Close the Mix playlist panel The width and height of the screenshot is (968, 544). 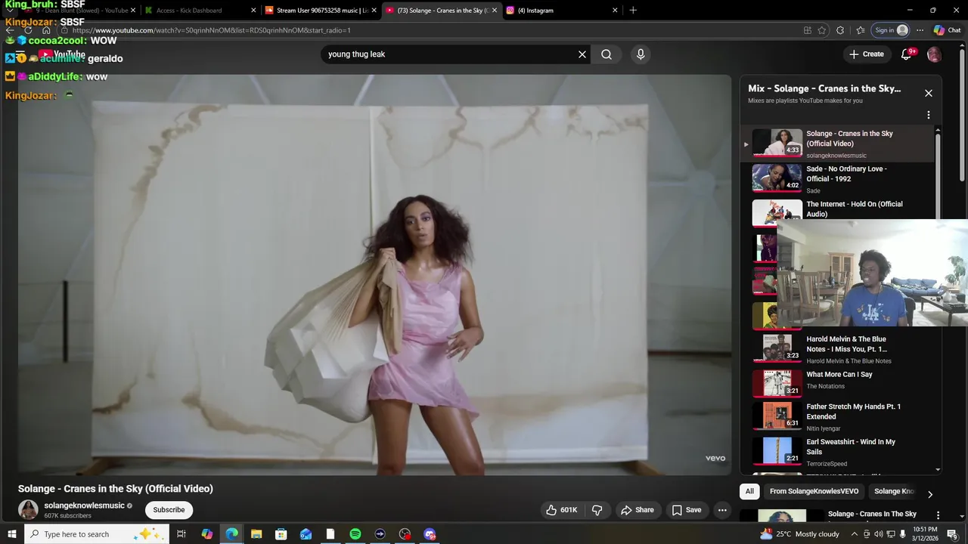coord(929,94)
